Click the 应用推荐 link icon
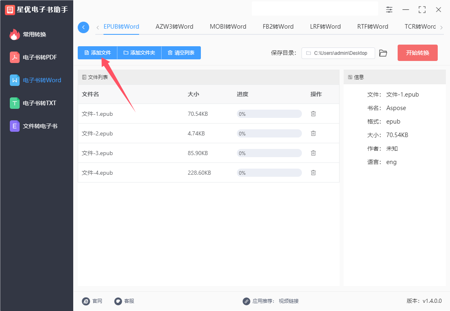 pyautogui.click(x=246, y=301)
